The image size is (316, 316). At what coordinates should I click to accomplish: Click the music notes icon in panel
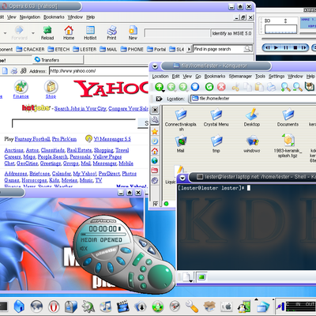pos(106,307)
